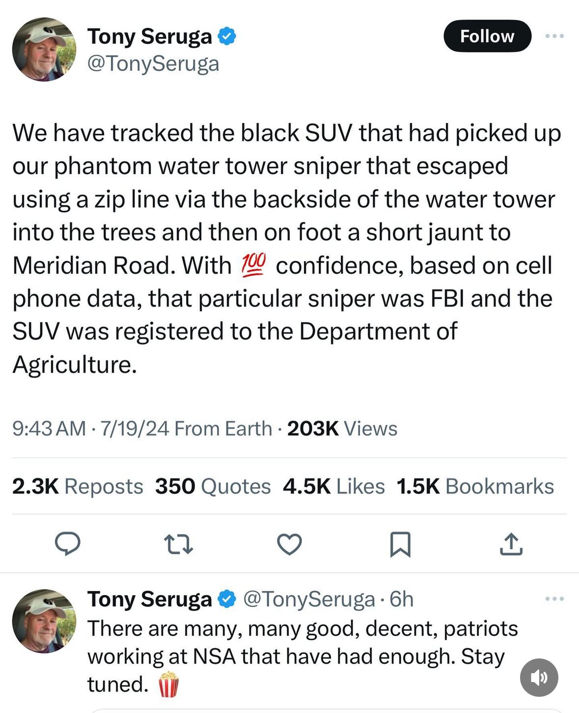Repost the tweet using the repost icon
This screenshot has width=579, height=713.
coord(178,544)
